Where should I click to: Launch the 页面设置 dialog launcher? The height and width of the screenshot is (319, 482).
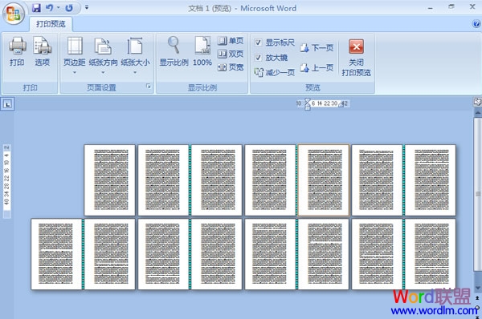tap(149, 87)
